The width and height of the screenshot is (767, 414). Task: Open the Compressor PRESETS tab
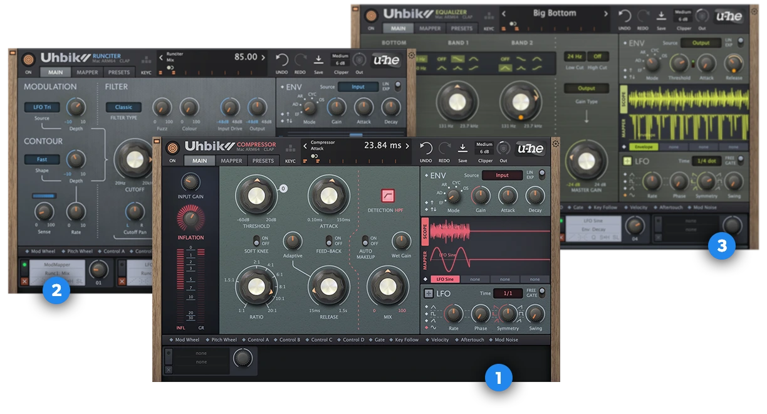point(263,161)
